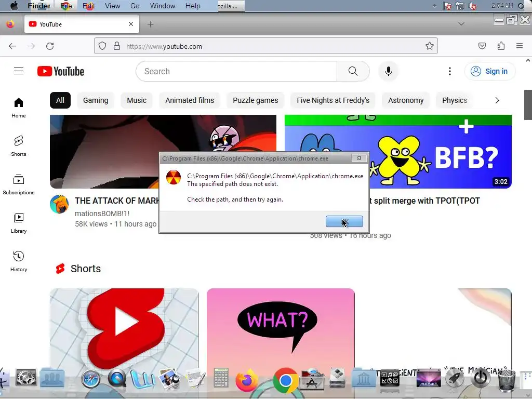The height and width of the screenshot is (399, 532).
Task: Close the chrome.exe error dialog with its X button
Action: coord(359,158)
